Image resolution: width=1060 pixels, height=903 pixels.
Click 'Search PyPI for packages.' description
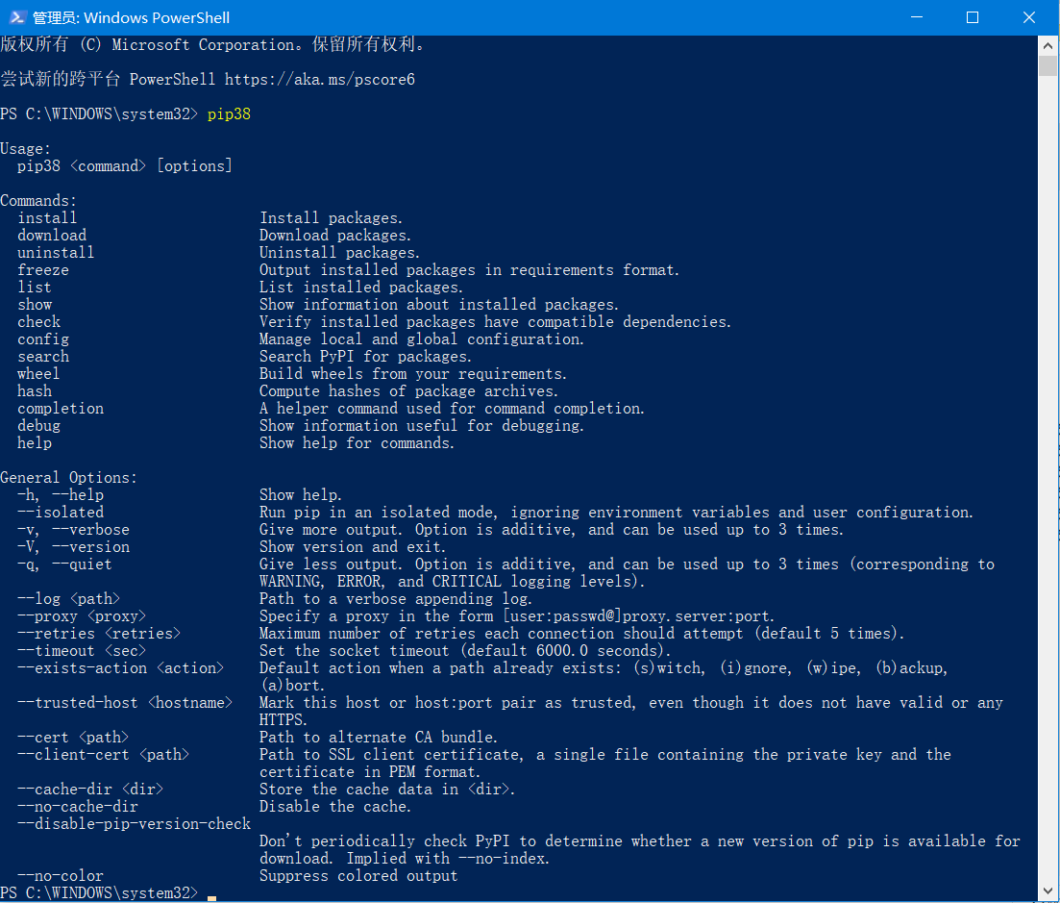pyautogui.click(x=366, y=357)
